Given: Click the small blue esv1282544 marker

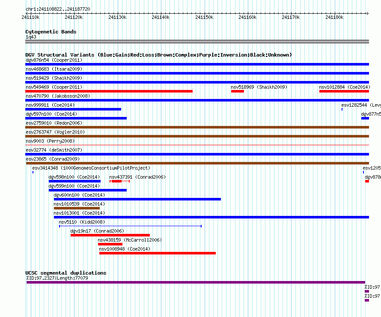Looking at the screenshot, I should [342, 109].
